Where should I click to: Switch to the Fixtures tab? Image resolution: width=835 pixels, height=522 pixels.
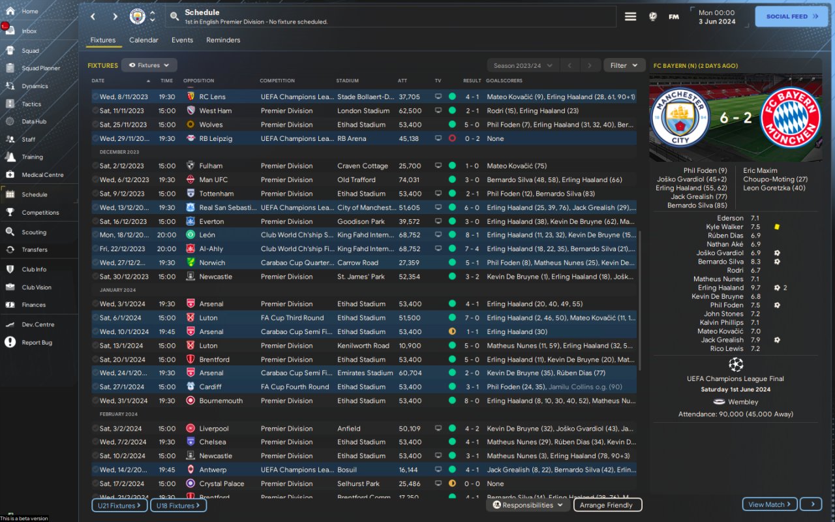[103, 40]
